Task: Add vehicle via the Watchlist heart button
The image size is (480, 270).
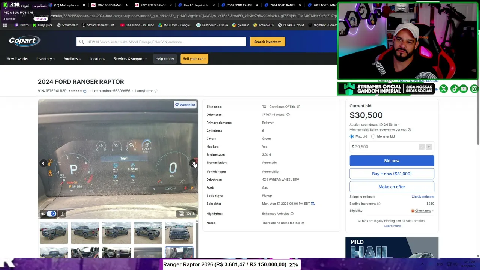Action: [185, 105]
